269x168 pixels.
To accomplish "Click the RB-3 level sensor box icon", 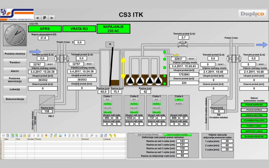I will click(x=47, y=101).
